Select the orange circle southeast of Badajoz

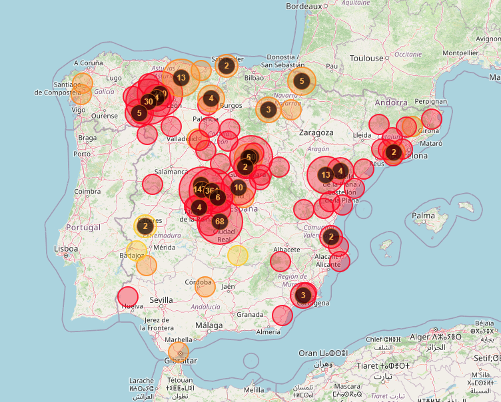[147, 266]
